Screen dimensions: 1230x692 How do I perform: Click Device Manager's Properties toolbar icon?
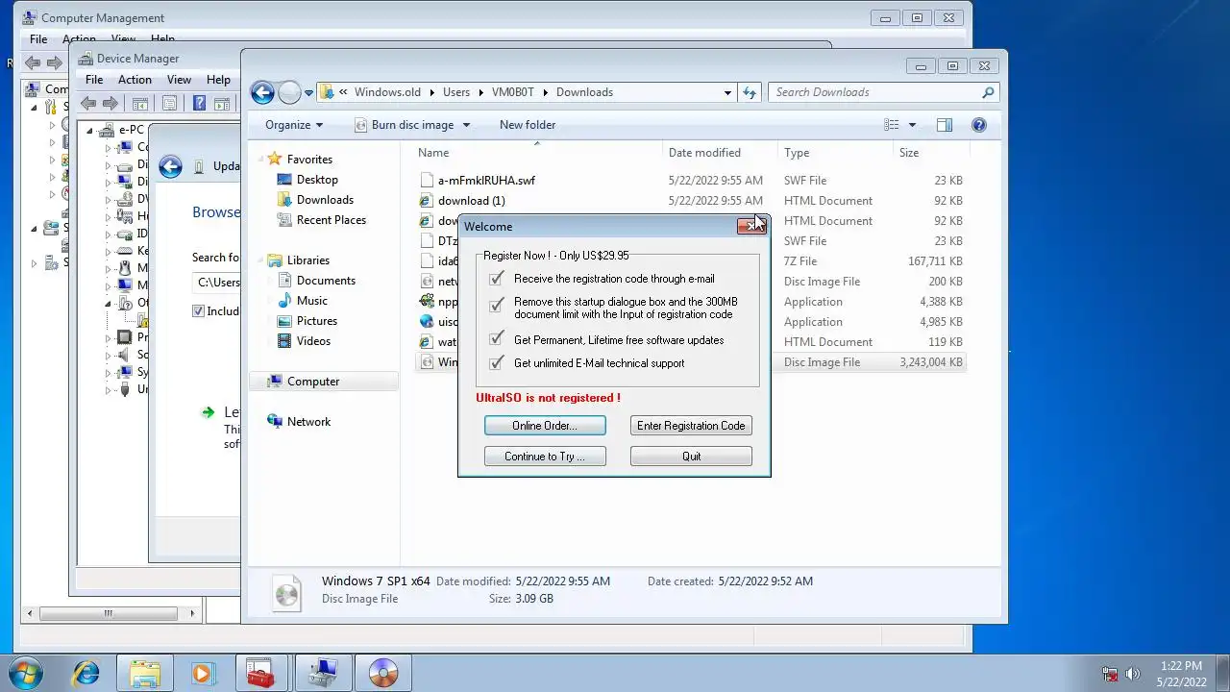click(170, 104)
